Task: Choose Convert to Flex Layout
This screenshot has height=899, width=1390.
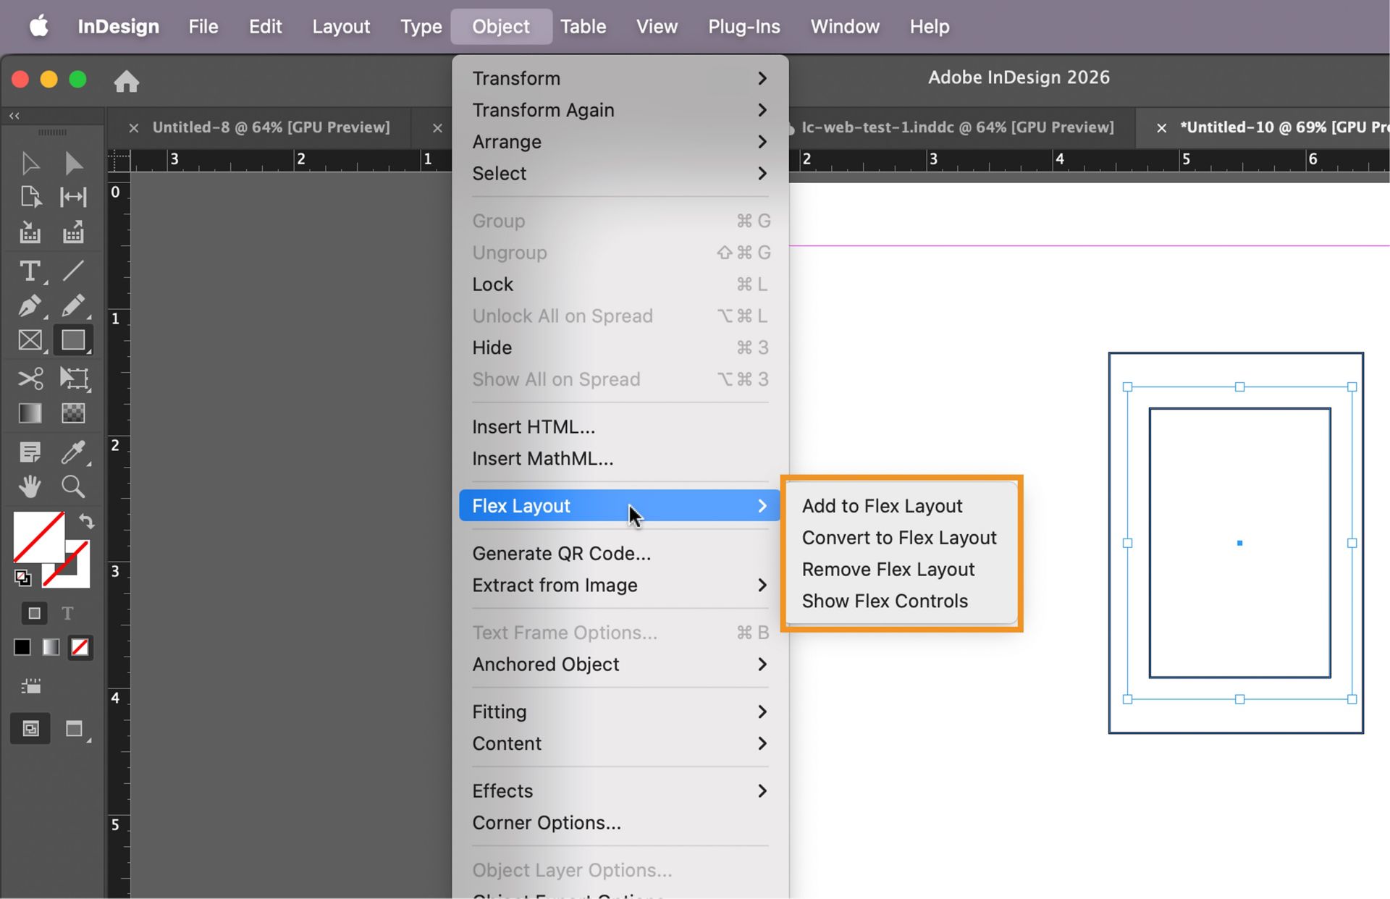Action: point(899,537)
